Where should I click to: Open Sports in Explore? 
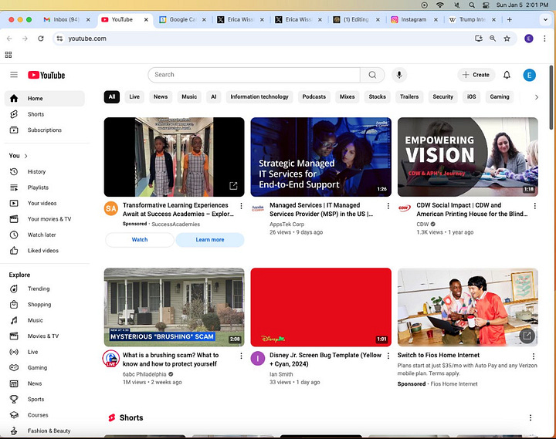pos(44,399)
